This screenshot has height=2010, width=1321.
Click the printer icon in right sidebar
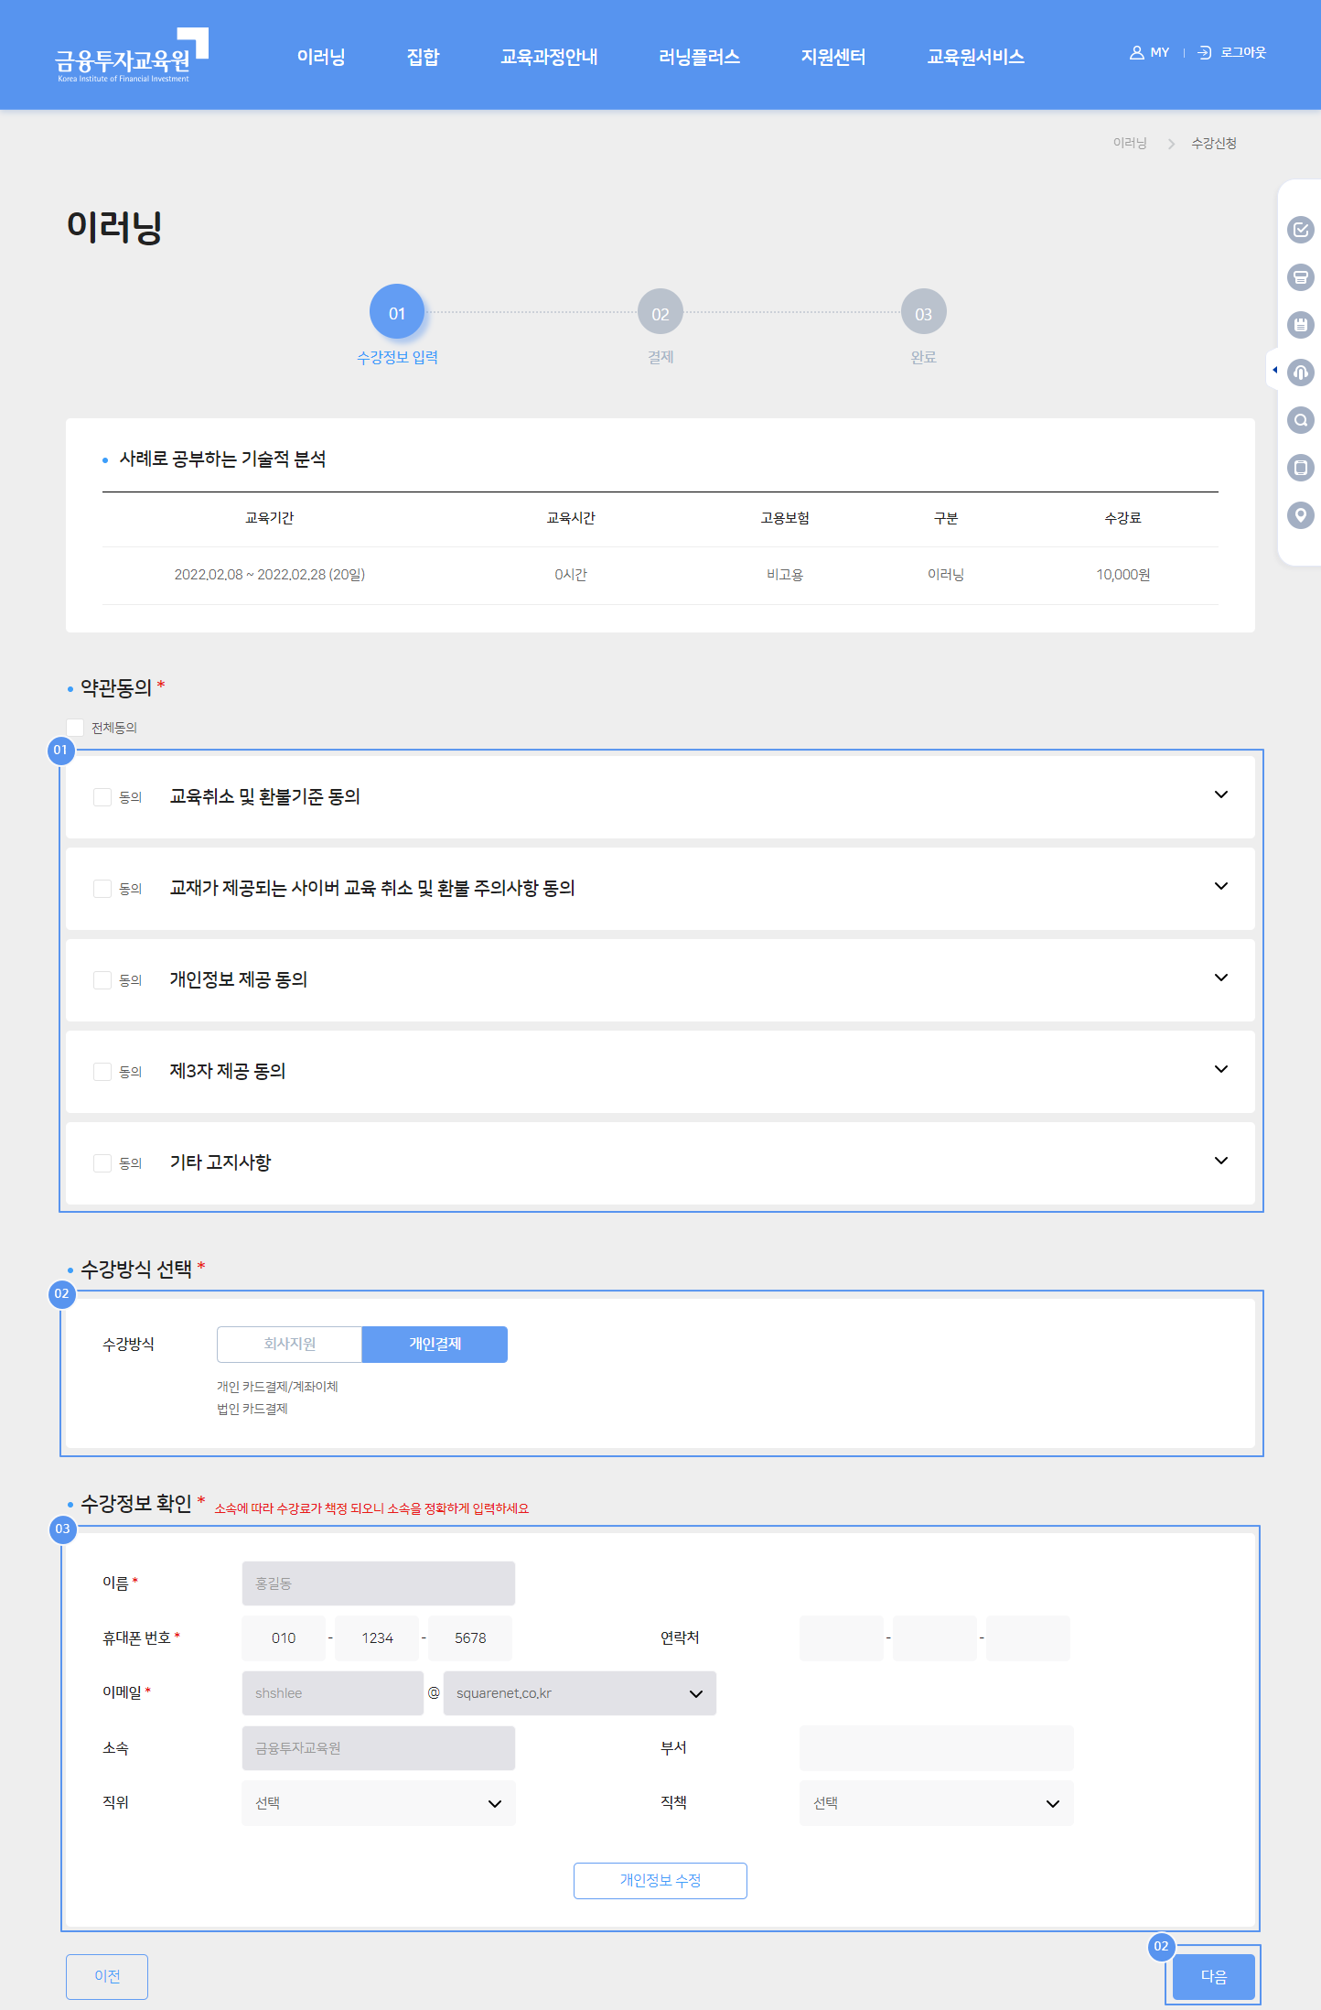coord(1300,277)
